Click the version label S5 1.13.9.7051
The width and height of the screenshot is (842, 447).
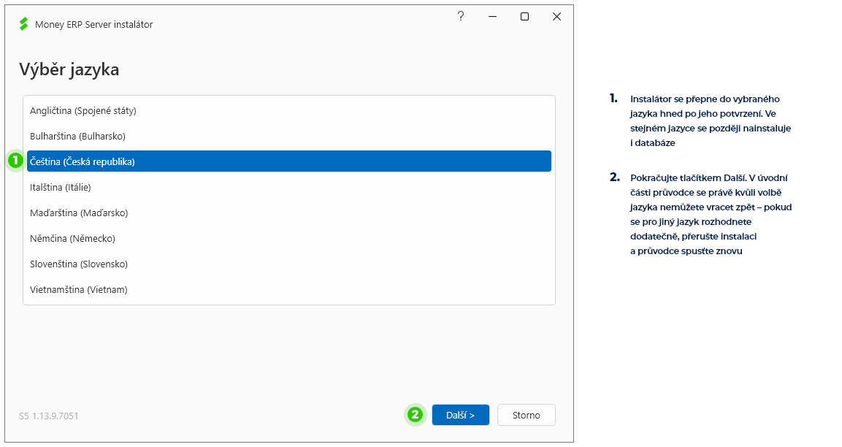point(49,416)
